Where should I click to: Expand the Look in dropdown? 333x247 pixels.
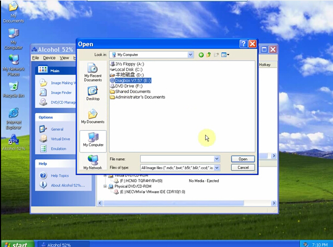[191, 55]
